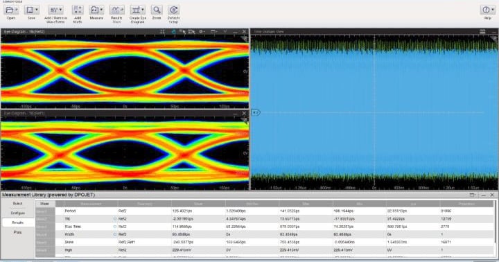Restore the Measurement Library panel window
499x262 pixels.
click(472, 195)
